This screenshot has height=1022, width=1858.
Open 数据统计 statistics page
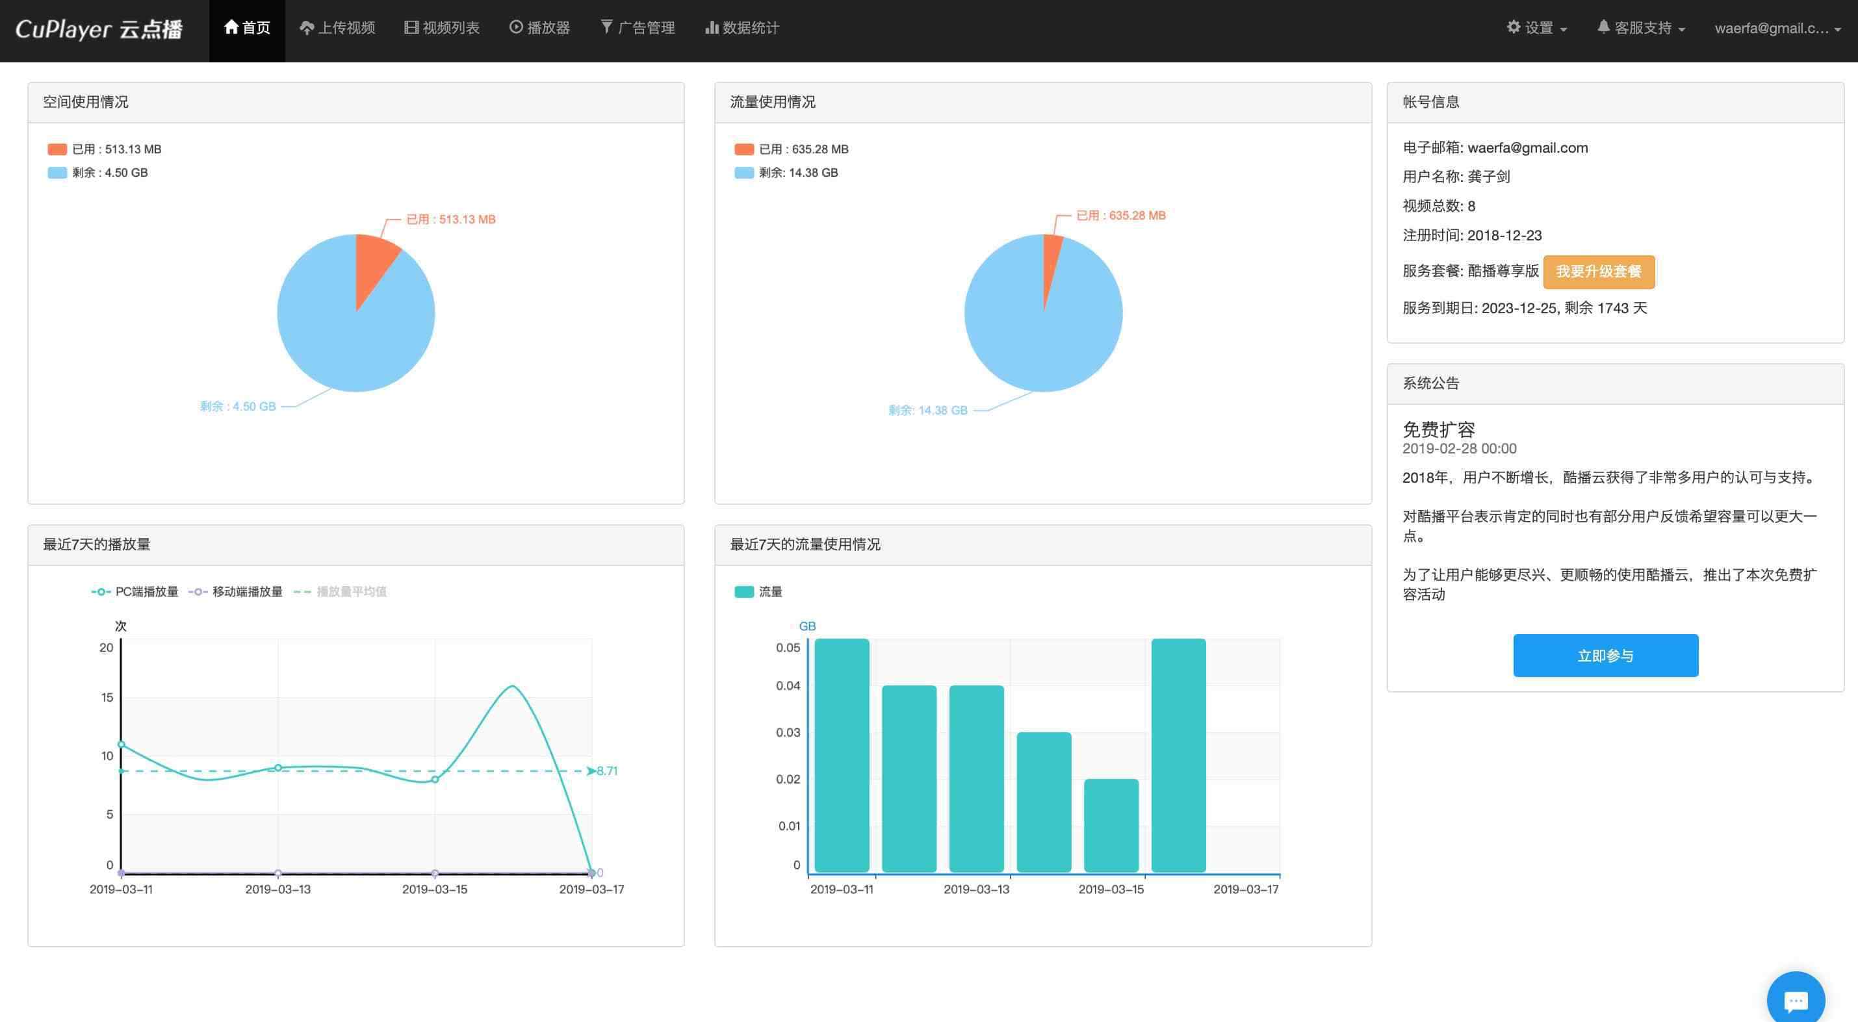coord(742,28)
